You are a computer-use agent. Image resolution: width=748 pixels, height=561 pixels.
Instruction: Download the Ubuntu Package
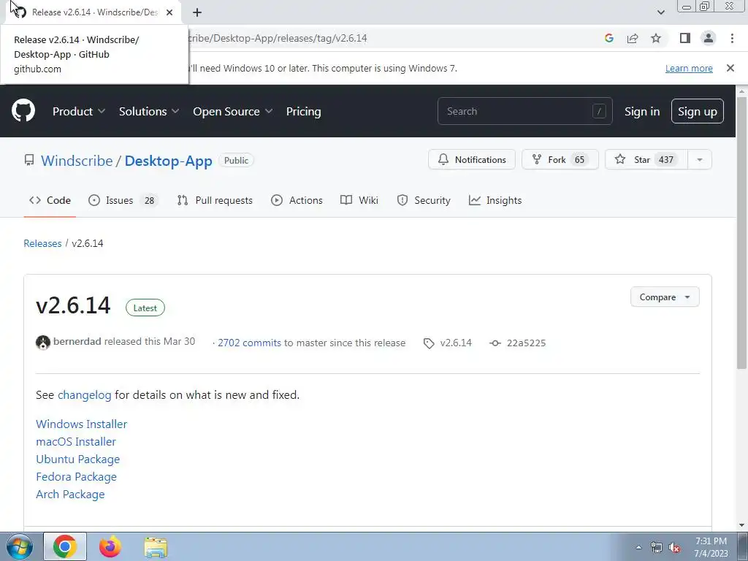click(x=77, y=459)
